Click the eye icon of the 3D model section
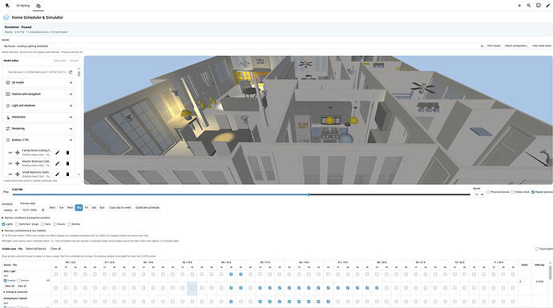This screenshot has height=308, width=553. 8,82
